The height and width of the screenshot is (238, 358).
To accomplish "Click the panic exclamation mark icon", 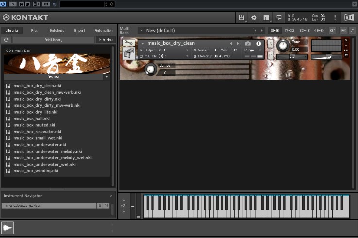I will [335, 17].
